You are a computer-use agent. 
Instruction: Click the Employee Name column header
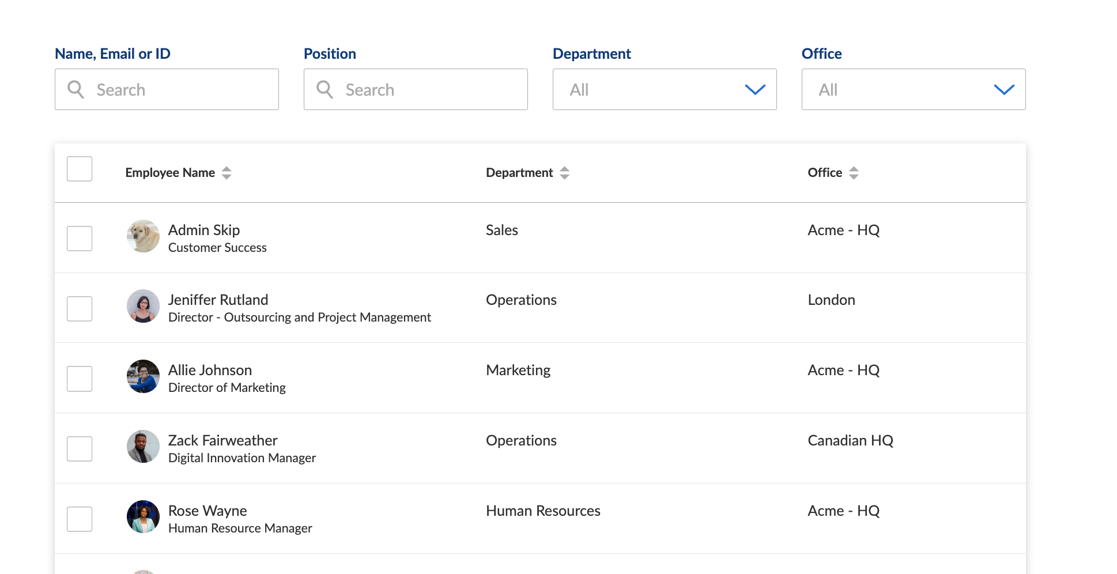pyautogui.click(x=170, y=173)
